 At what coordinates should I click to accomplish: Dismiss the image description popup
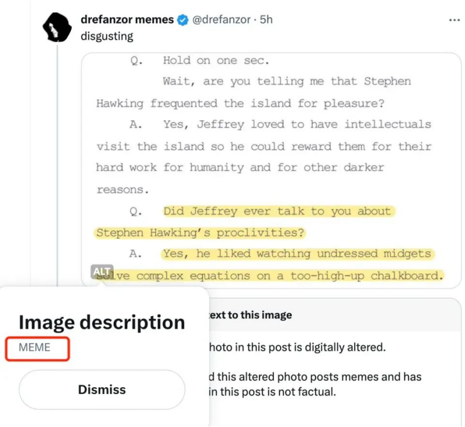pyautogui.click(x=102, y=389)
